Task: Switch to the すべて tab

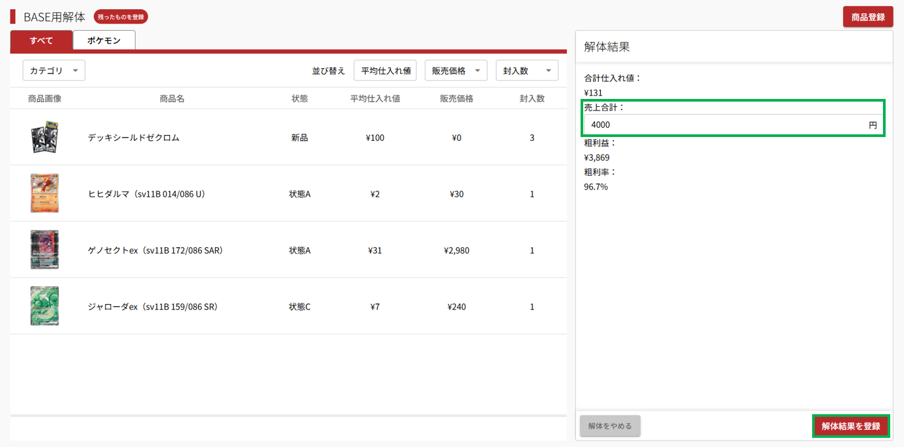Action: (41, 41)
